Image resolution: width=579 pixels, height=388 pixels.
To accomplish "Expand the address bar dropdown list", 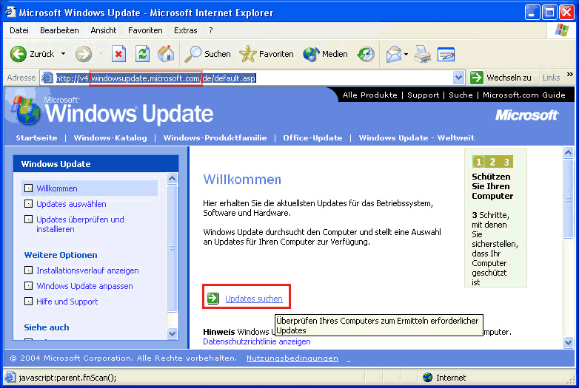I will click(458, 78).
